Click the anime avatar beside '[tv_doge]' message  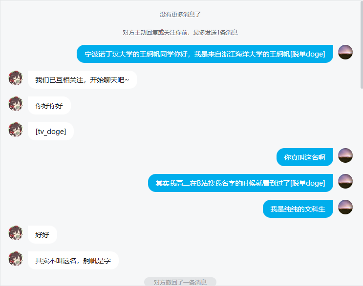click(16, 130)
